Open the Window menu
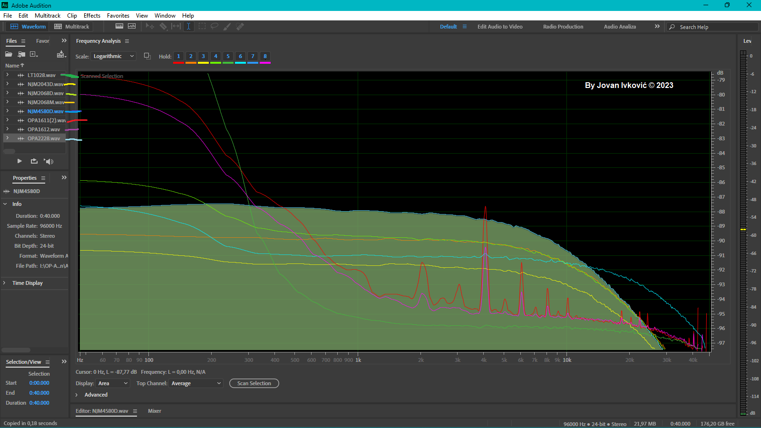Screen dimensions: 761x428 pyautogui.click(x=165, y=16)
